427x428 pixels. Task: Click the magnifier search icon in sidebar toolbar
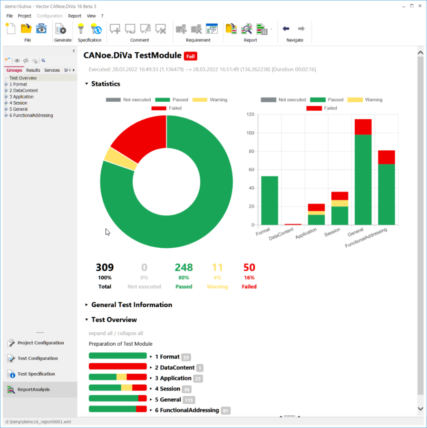click(x=43, y=60)
